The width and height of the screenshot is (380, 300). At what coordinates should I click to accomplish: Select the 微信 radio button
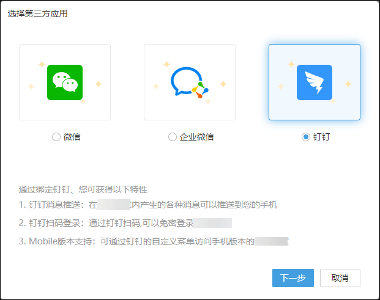click(56, 137)
